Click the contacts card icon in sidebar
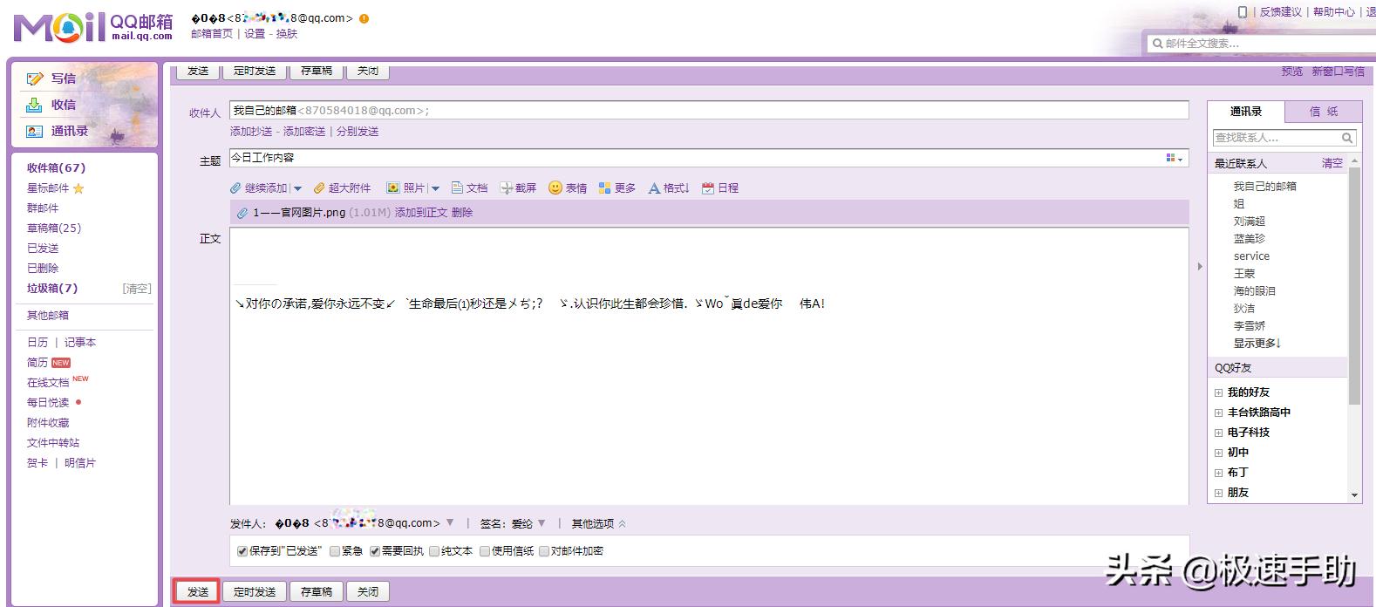Viewport: 1376px width, 607px height. (34, 131)
